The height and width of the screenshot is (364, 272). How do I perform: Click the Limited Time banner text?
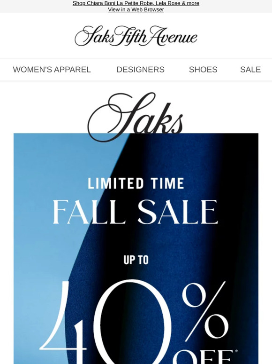coord(136,183)
